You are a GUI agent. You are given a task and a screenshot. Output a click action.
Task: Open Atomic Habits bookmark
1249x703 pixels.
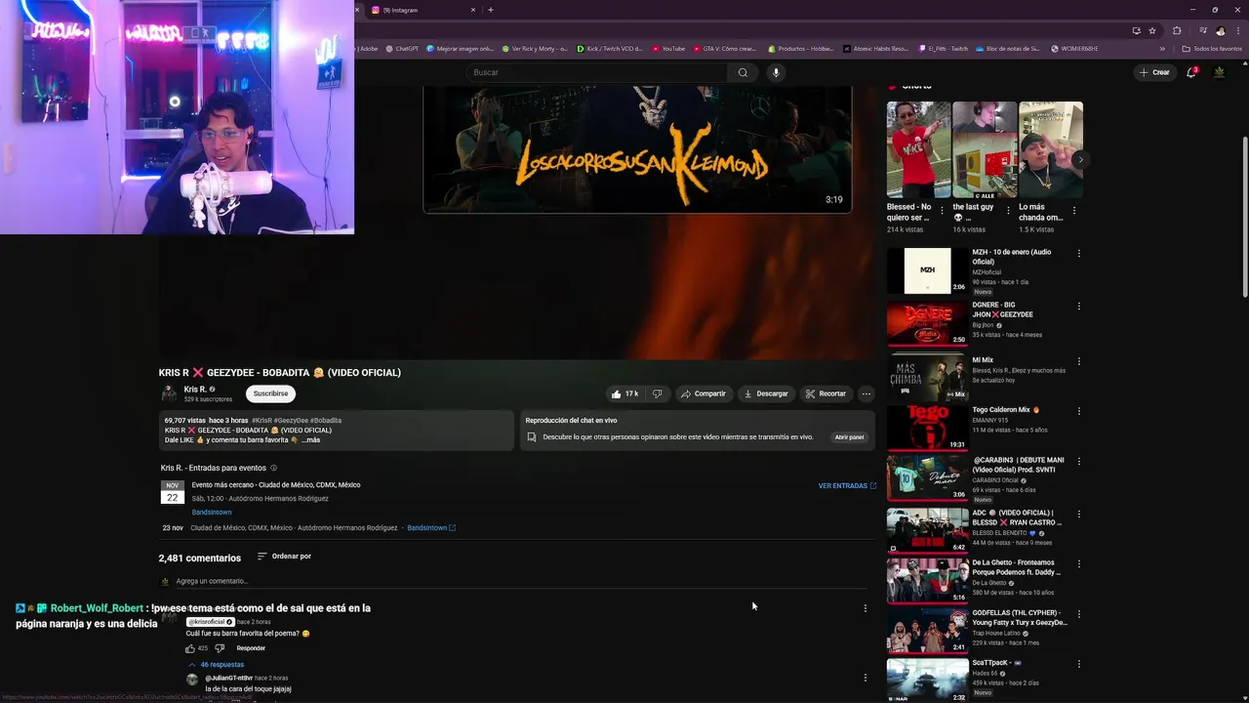pos(875,49)
